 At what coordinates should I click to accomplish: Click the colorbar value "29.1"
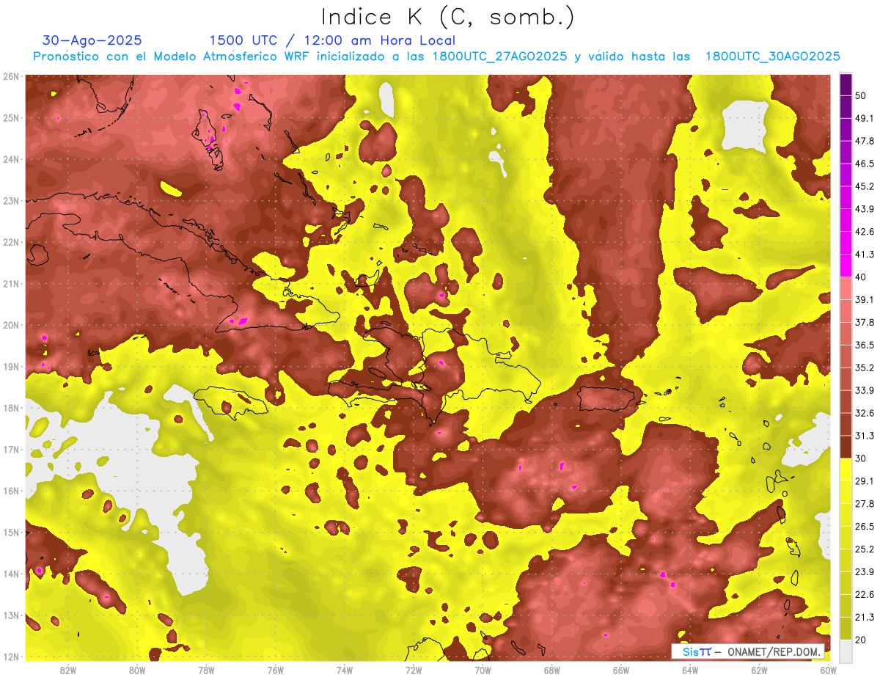pyautogui.click(x=864, y=481)
